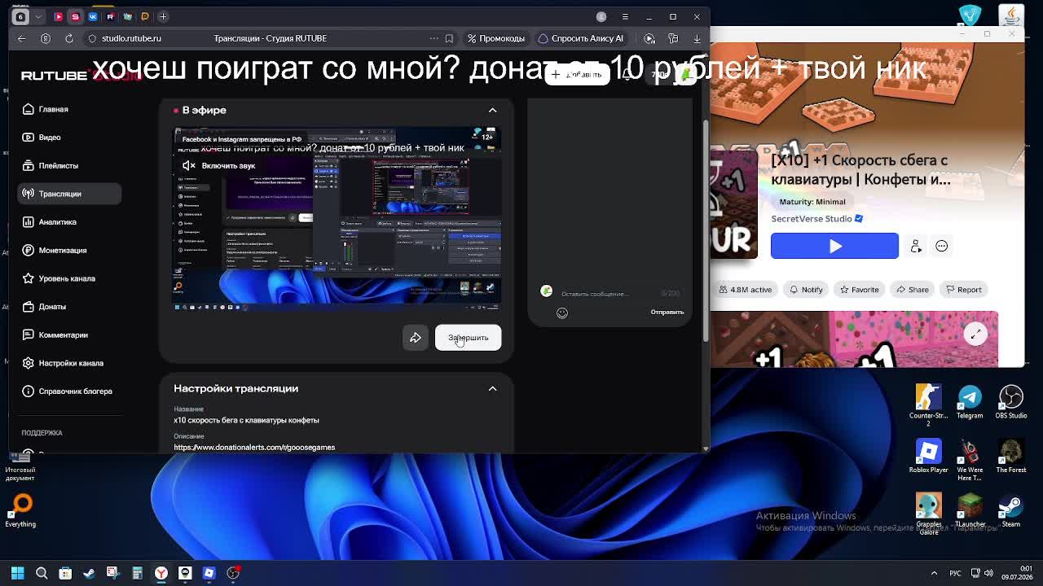The width and height of the screenshot is (1043, 586).
Task: Open the Roblox three-dot more menu
Action: pos(942,246)
